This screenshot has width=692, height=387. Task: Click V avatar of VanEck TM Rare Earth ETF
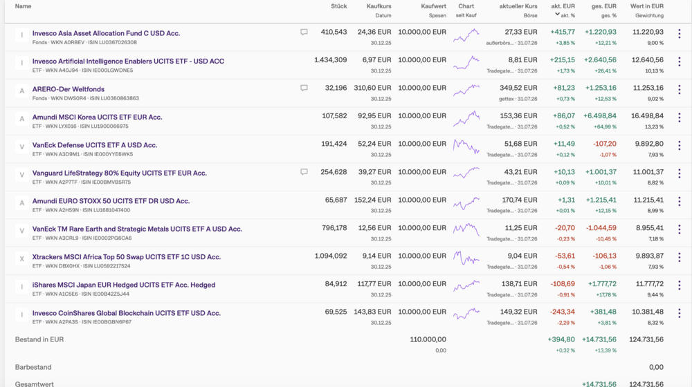tap(21, 231)
